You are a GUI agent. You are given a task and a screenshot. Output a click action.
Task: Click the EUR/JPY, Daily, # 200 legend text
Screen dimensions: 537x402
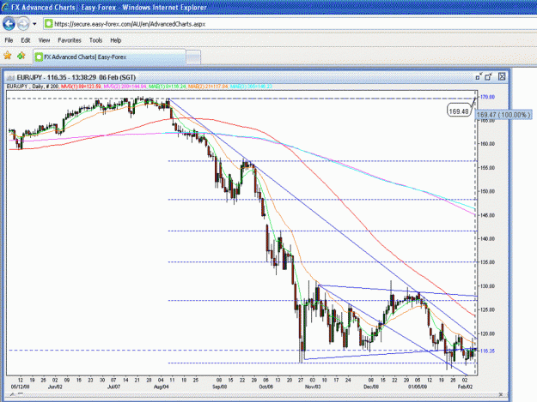coord(33,87)
